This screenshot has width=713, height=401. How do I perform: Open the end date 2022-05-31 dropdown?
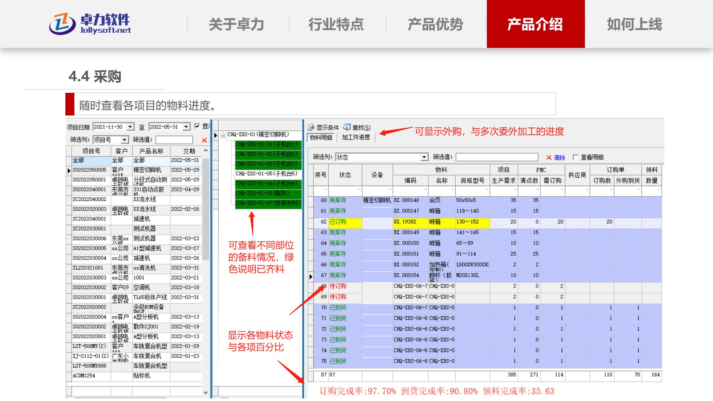186,127
